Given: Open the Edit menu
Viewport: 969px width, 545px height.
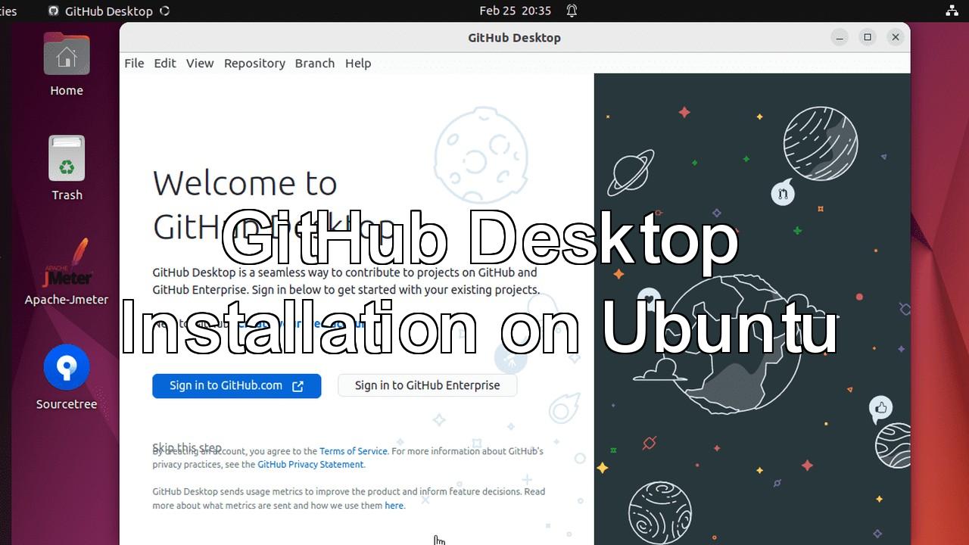Looking at the screenshot, I should click(x=165, y=63).
